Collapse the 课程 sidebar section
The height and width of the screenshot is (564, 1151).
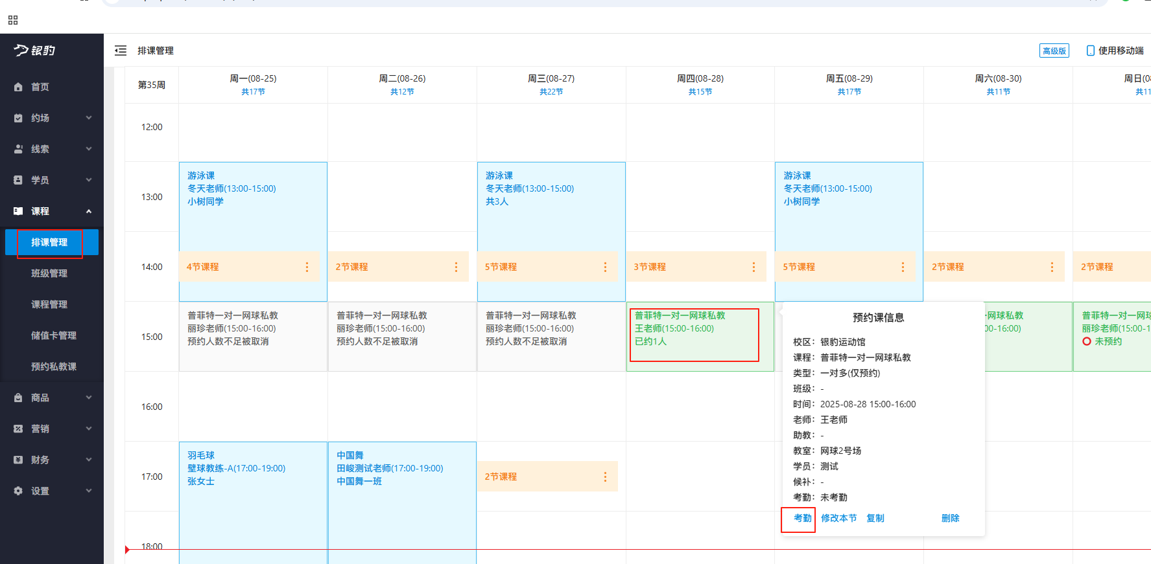pos(89,211)
